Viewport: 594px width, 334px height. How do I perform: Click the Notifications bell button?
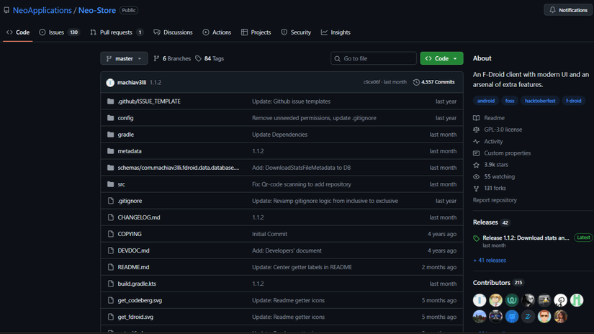[568, 10]
